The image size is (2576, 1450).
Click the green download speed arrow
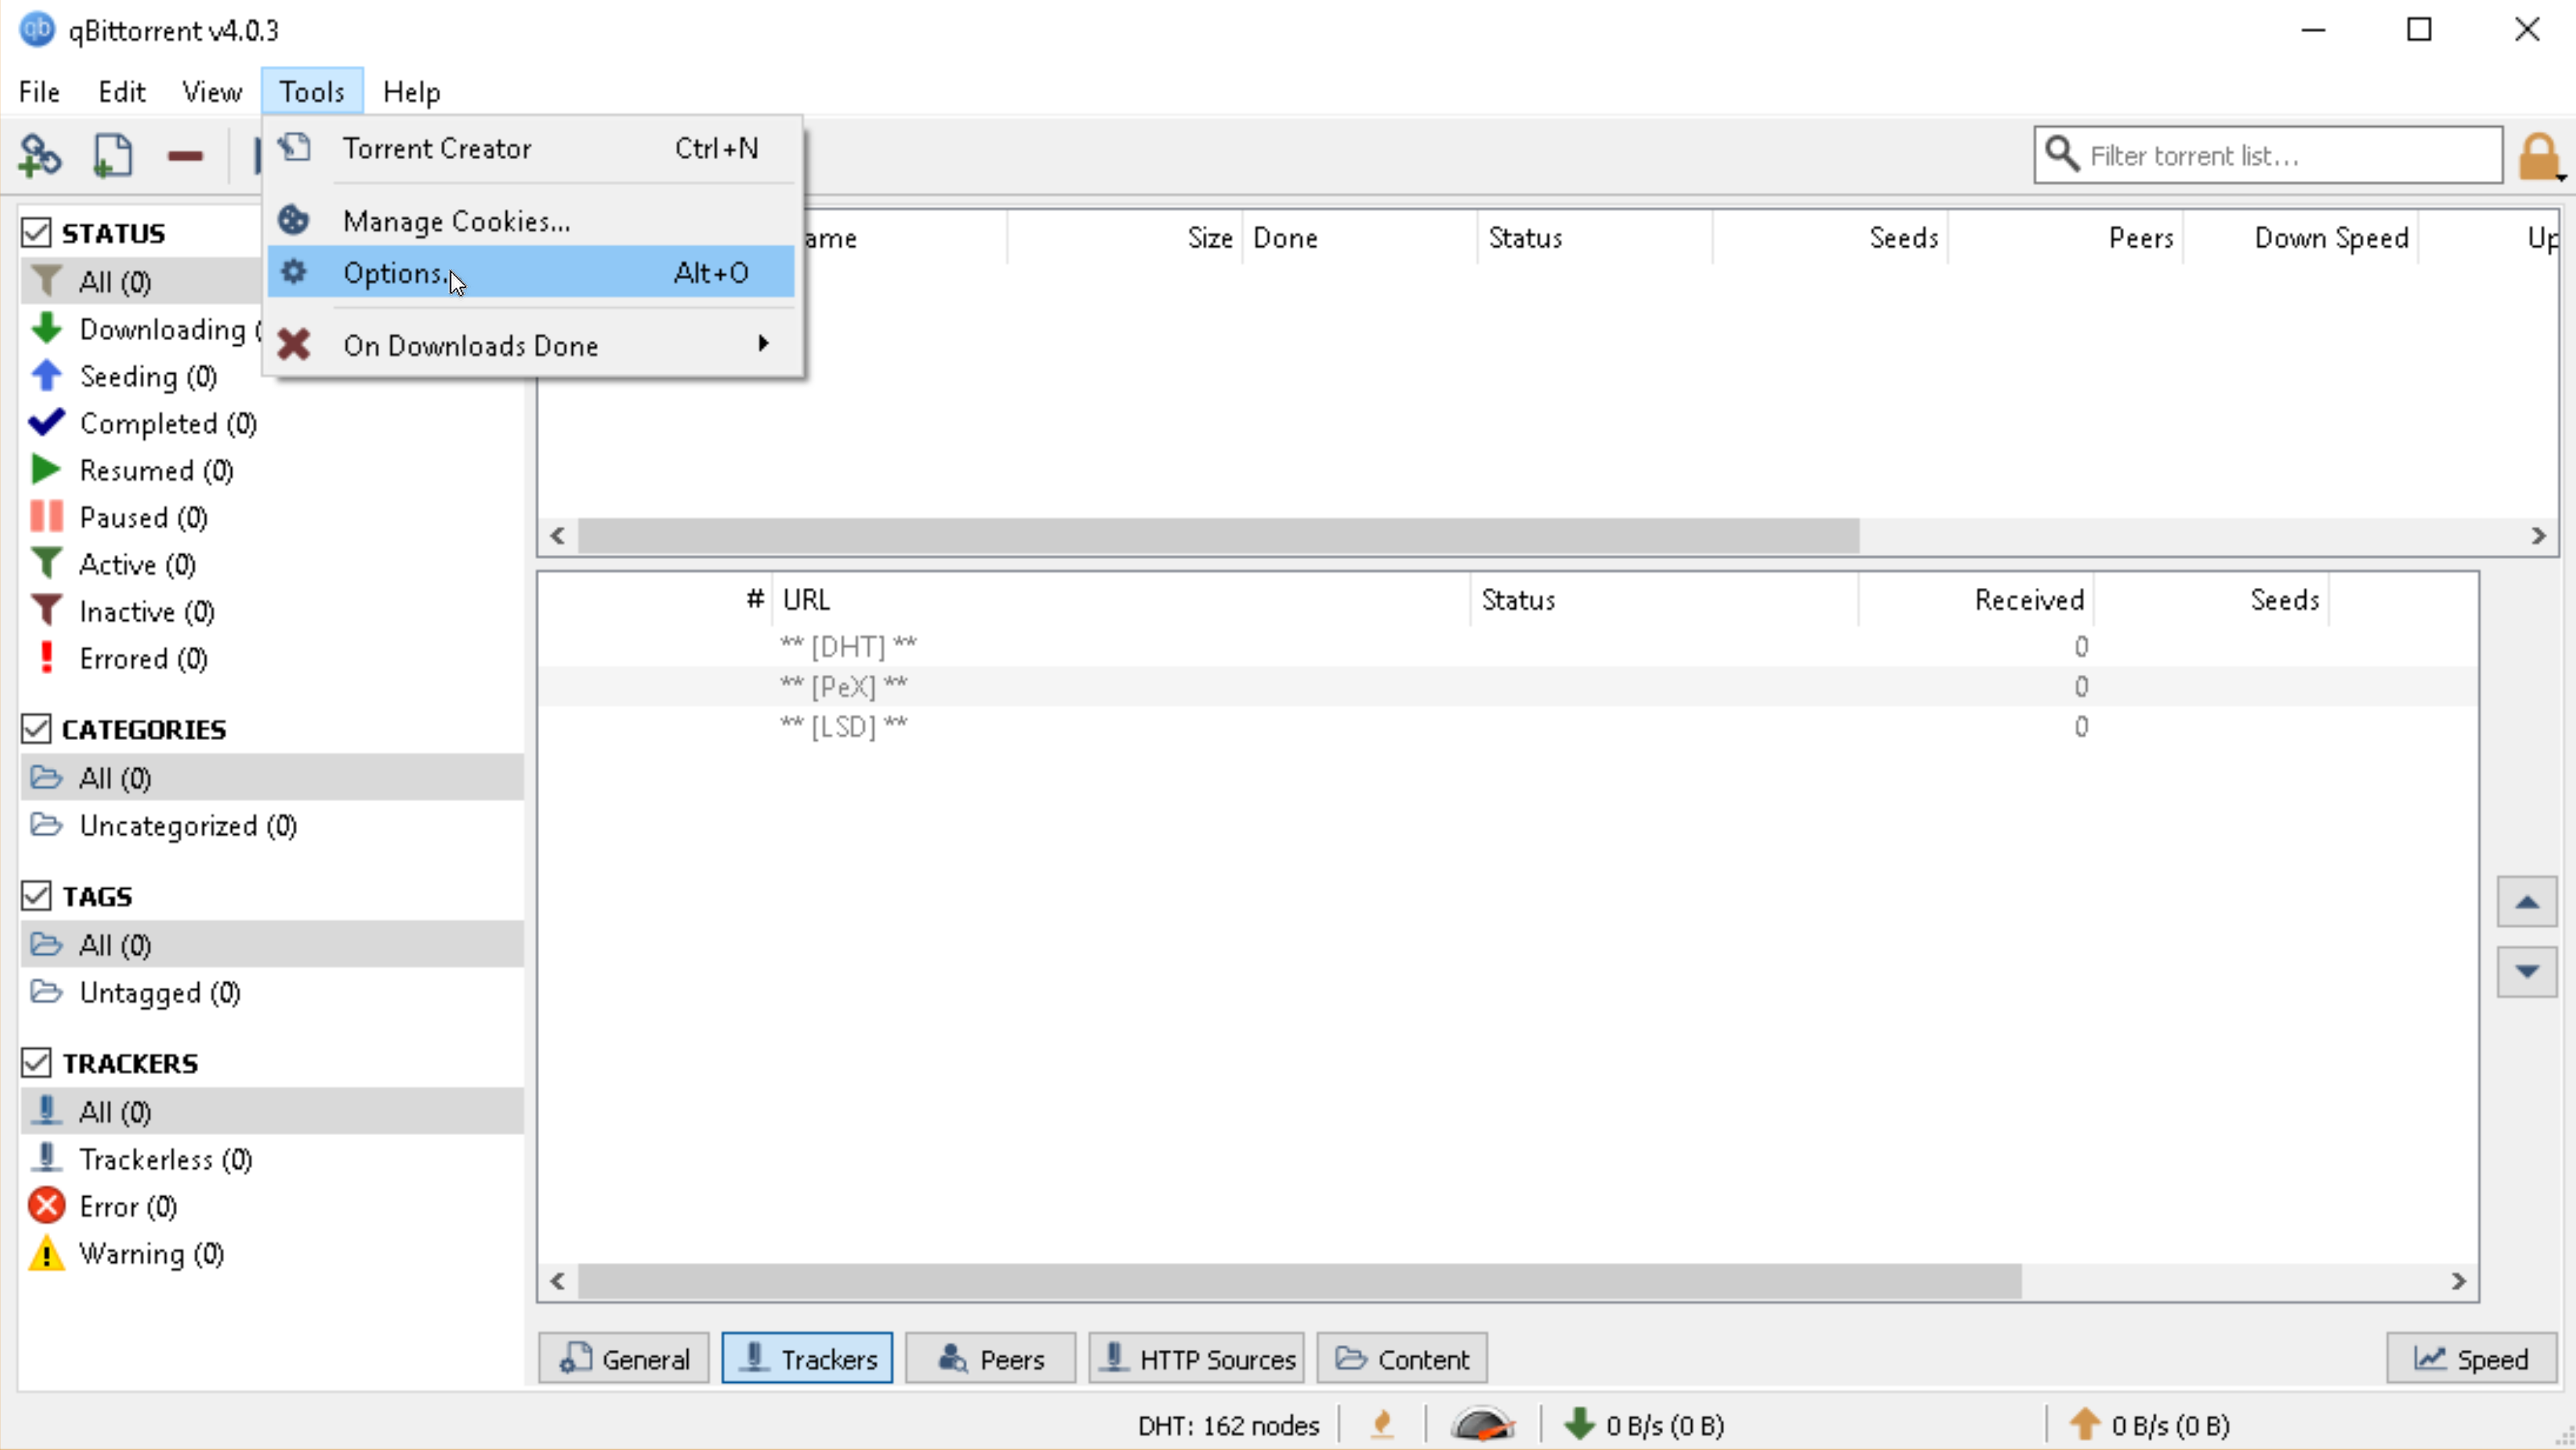[x=1579, y=1424]
